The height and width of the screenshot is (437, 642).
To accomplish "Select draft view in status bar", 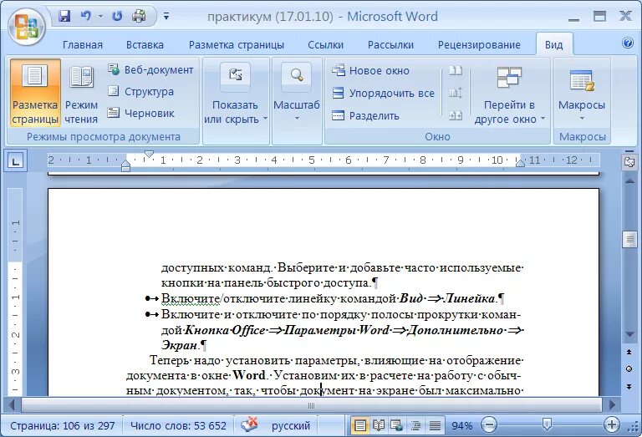I will pyautogui.click(x=435, y=426).
